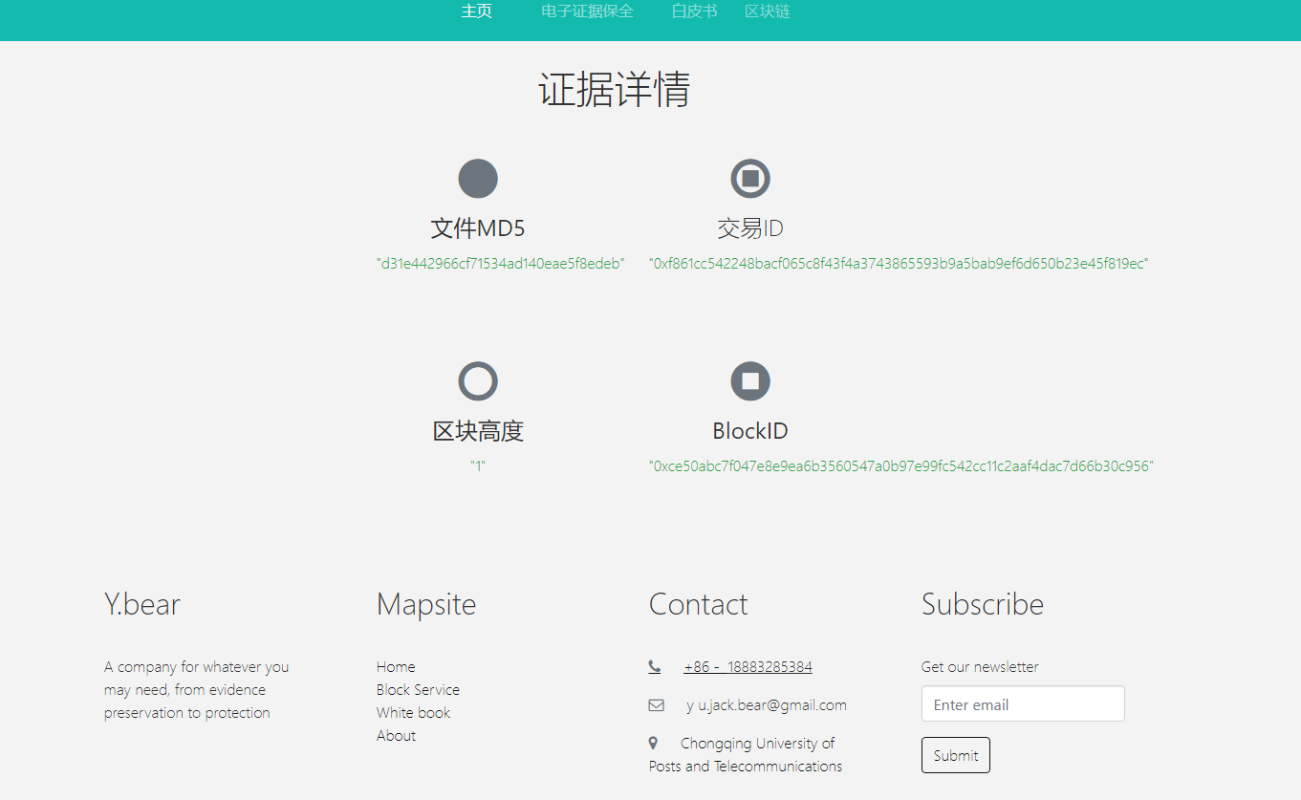Click the phone number +86 - 18883285384 link
The height and width of the screenshot is (800, 1301).
pyautogui.click(x=748, y=666)
